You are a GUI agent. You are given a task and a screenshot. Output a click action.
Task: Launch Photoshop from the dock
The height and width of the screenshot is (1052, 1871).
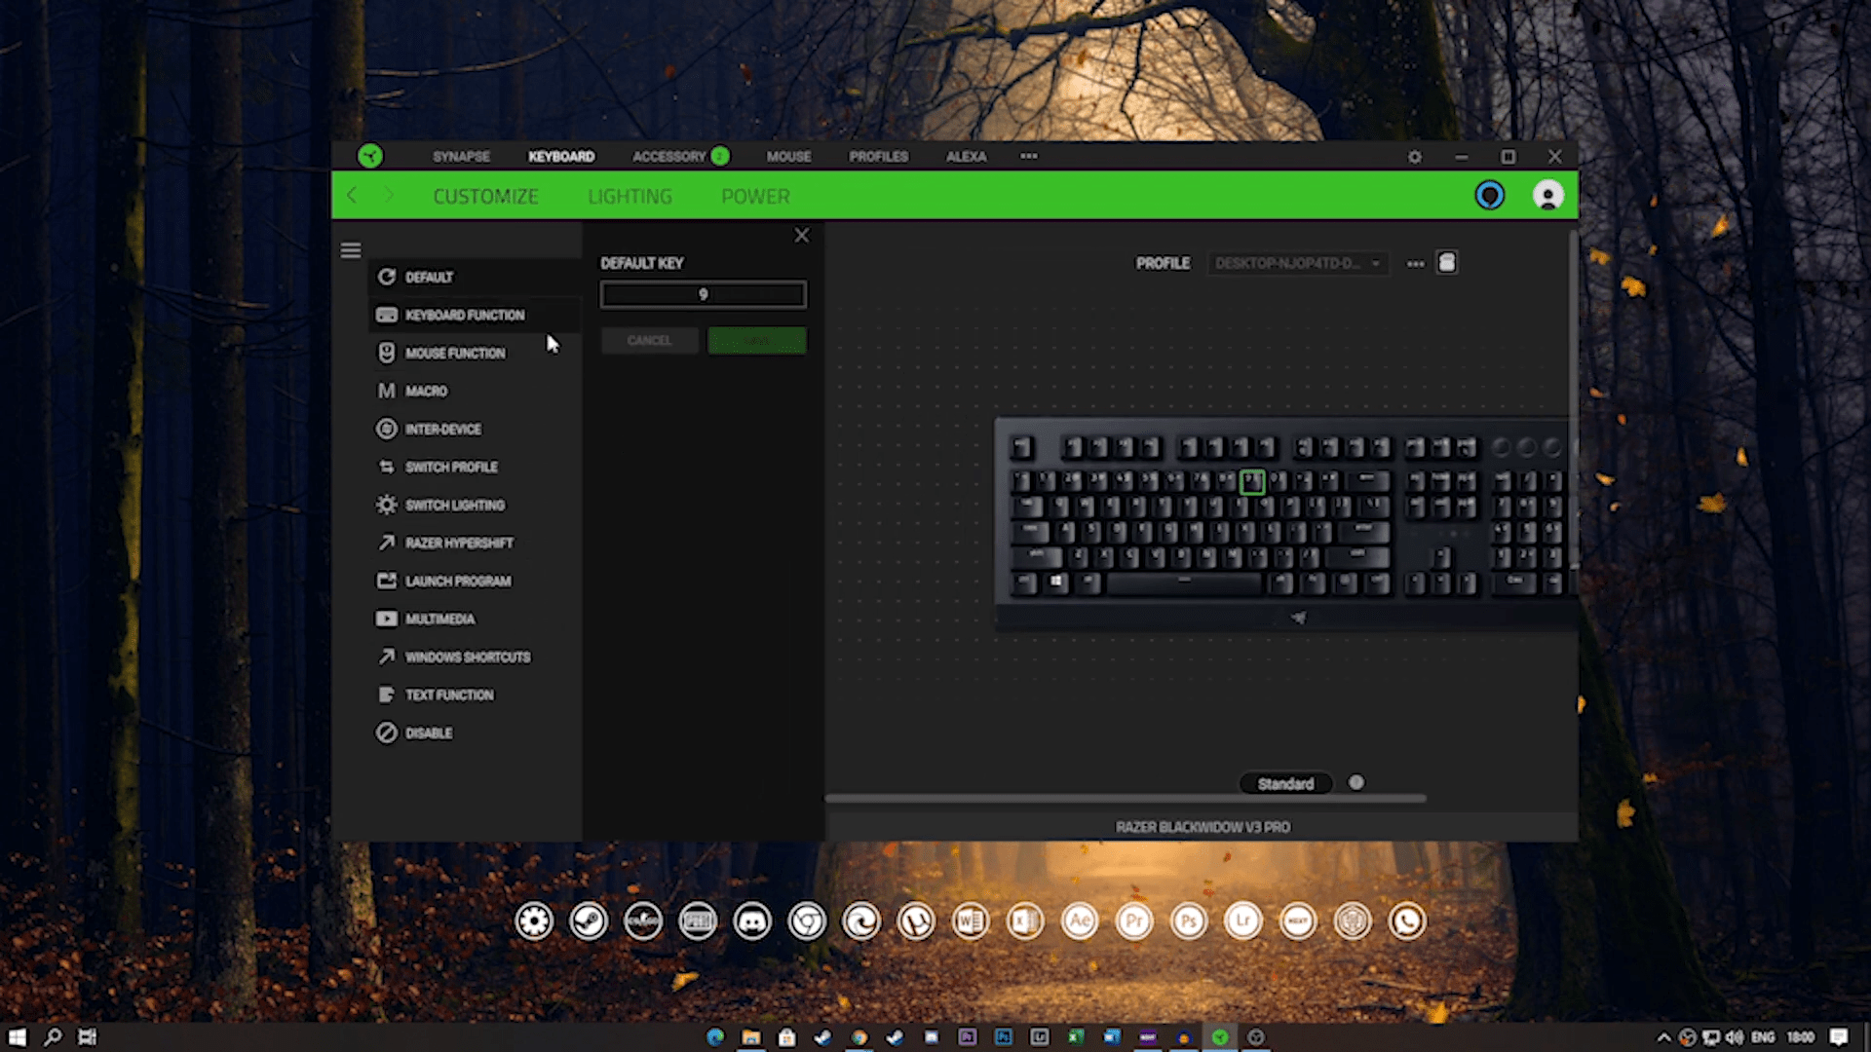pos(1189,920)
